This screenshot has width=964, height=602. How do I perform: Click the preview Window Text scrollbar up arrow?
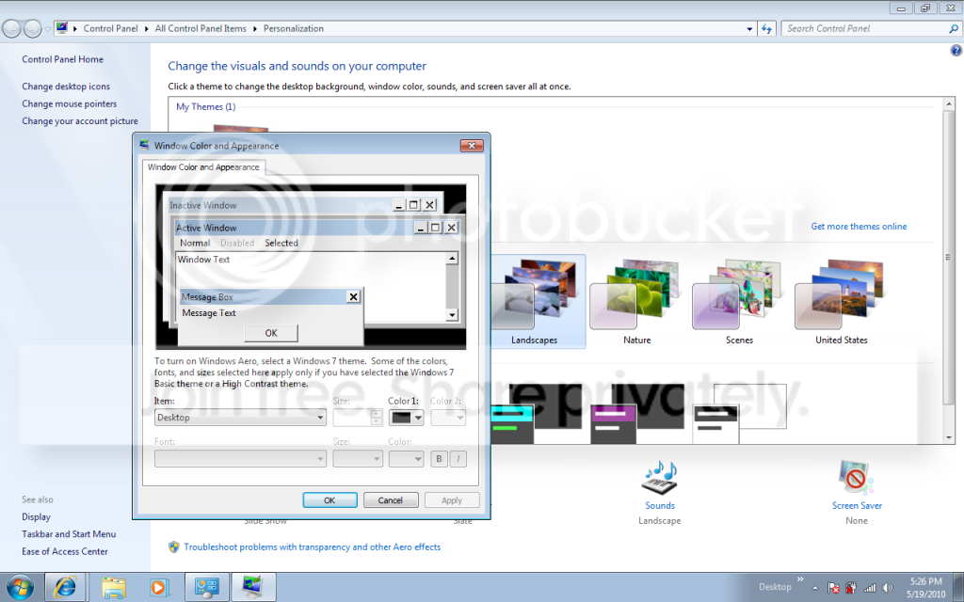tap(452, 259)
